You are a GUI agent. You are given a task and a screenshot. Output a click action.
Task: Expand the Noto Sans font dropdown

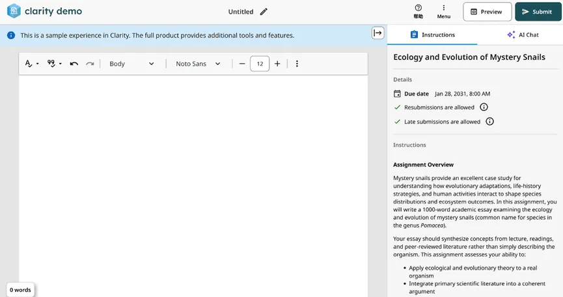pos(199,64)
